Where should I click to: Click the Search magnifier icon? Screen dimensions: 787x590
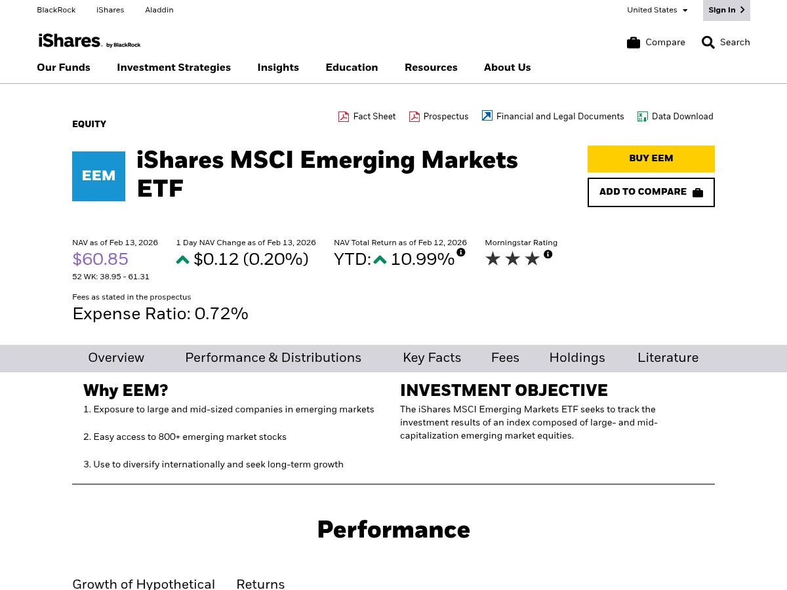click(x=708, y=42)
